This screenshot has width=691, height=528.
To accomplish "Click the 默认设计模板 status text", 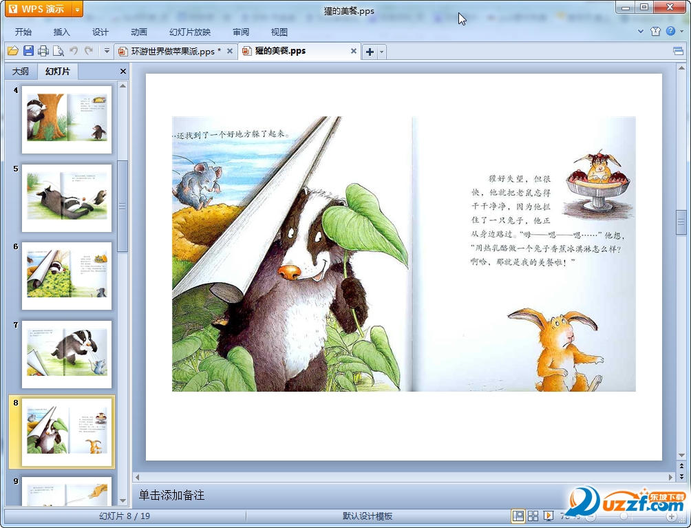I will tap(367, 516).
